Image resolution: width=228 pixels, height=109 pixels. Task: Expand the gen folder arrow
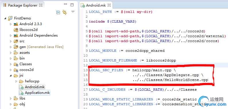(x=11, y=47)
